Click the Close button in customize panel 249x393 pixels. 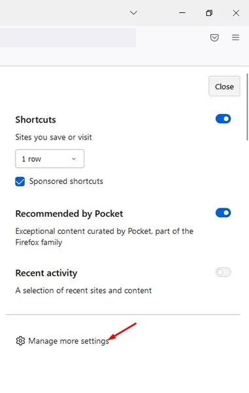224,86
